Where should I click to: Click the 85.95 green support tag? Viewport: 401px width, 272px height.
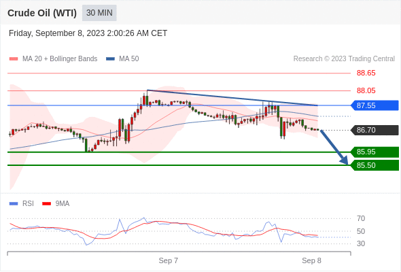pyautogui.click(x=374, y=152)
